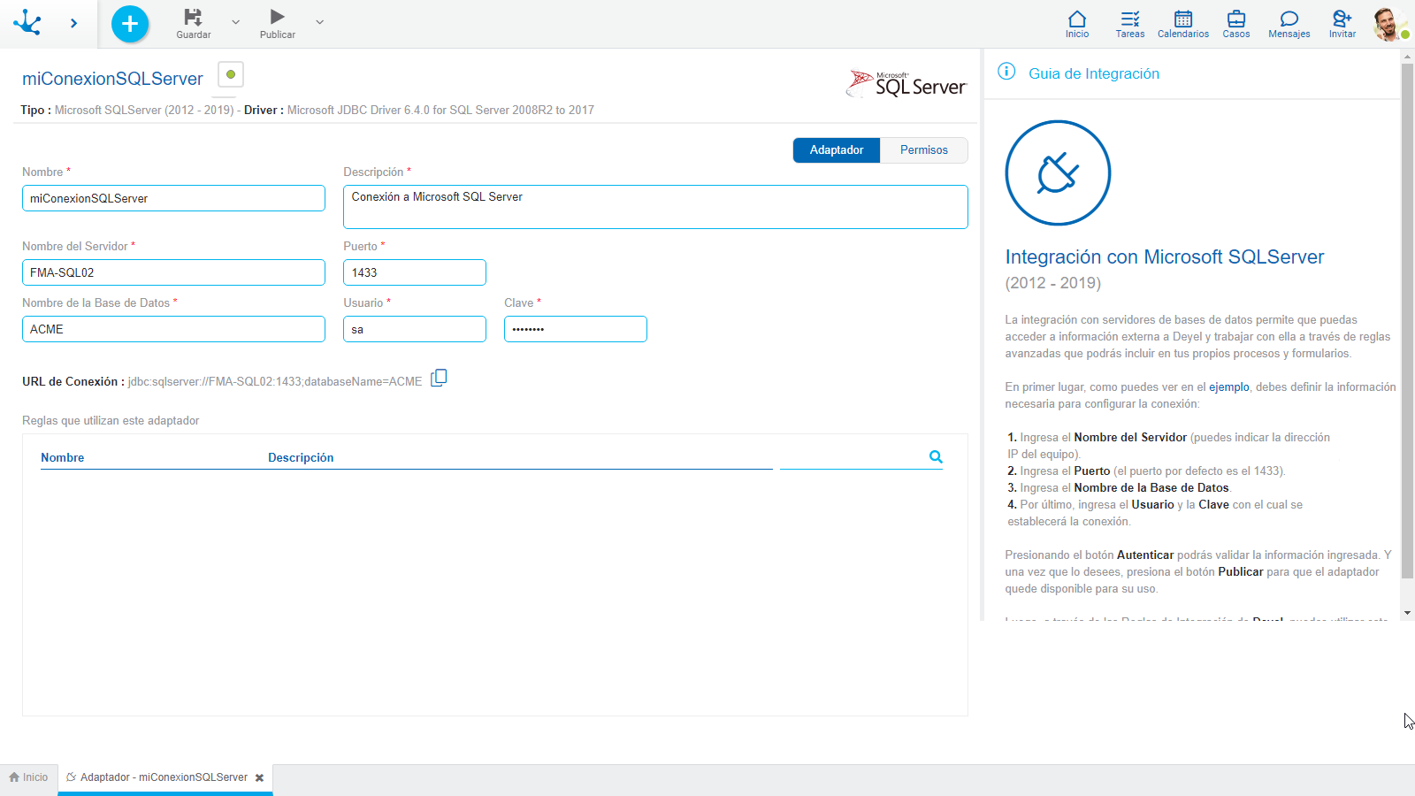This screenshot has width=1415, height=796.
Task: Click the SQL Server logo
Action: pos(906,84)
